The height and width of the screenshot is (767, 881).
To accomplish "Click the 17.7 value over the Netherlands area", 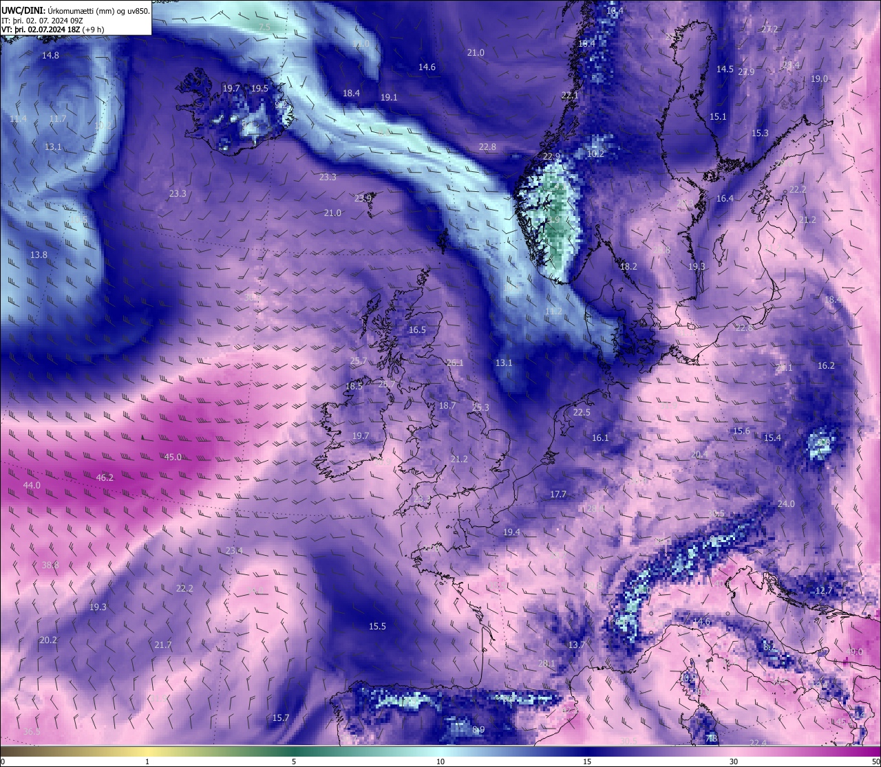I will (x=558, y=494).
